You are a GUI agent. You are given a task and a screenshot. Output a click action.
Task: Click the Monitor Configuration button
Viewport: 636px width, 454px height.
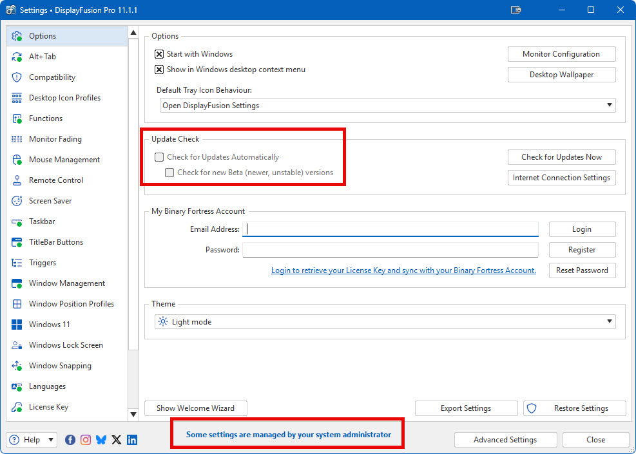(x=561, y=54)
